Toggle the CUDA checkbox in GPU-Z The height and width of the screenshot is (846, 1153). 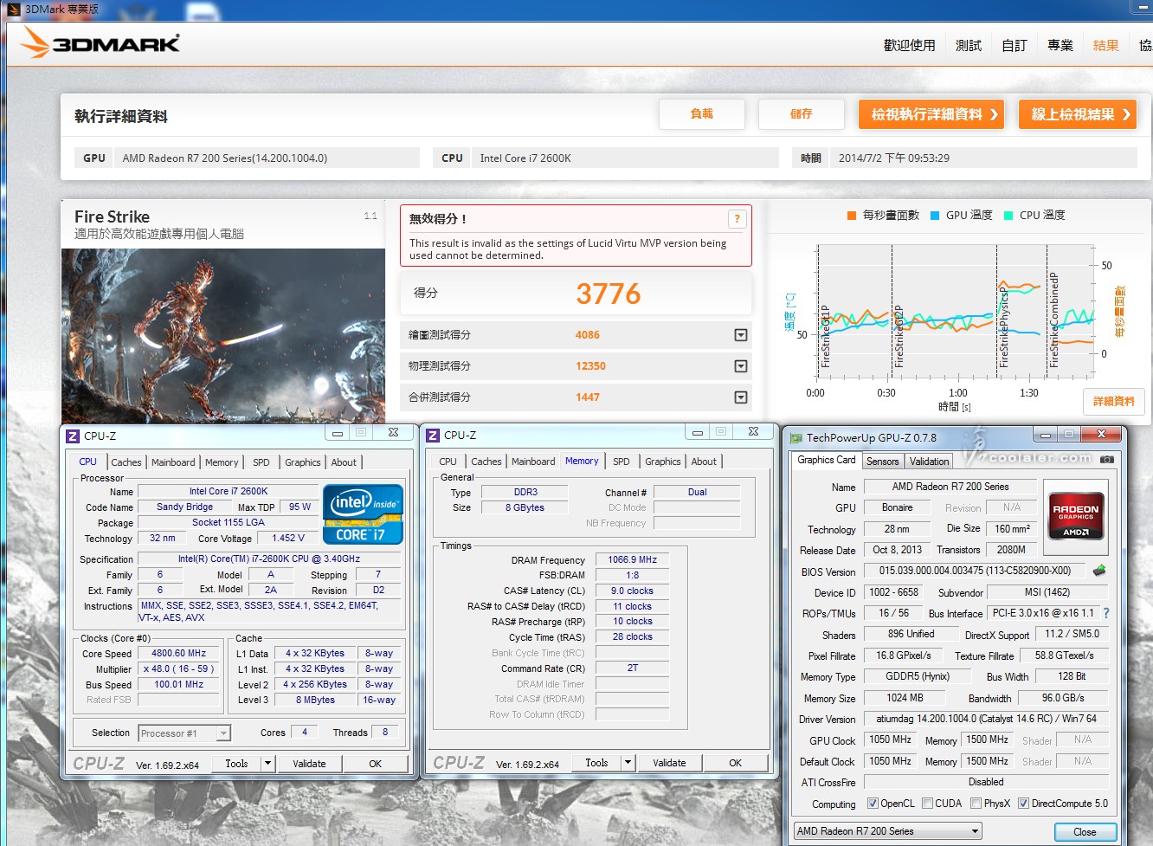928,804
